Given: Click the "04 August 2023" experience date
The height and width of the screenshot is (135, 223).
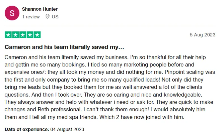Looking at the screenshot, I should pos(67,129).
